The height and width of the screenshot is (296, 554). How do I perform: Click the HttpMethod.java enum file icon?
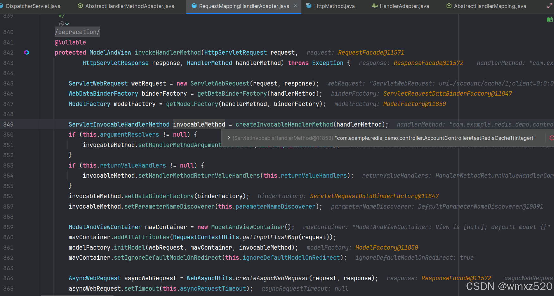pos(309,6)
